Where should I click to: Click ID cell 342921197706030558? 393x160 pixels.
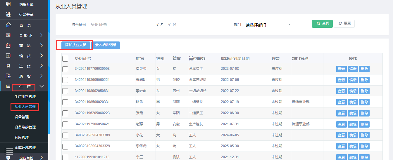point(92,69)
